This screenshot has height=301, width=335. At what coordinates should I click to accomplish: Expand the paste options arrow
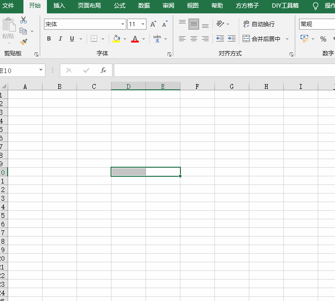[x=9, y=43]
